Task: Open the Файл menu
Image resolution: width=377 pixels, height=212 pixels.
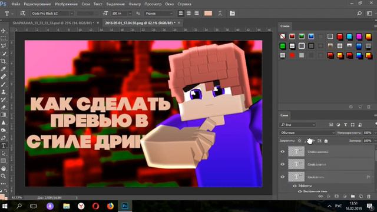Action: [16, 4]
